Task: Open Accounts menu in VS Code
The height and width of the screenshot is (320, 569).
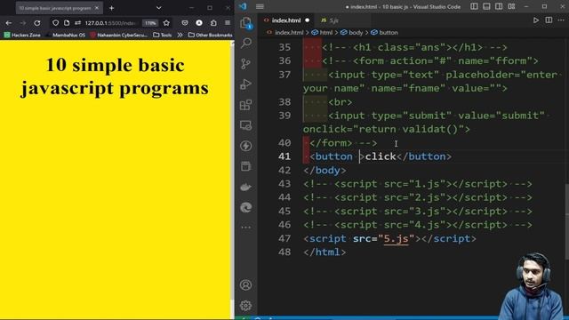Action: click(245, 284)
